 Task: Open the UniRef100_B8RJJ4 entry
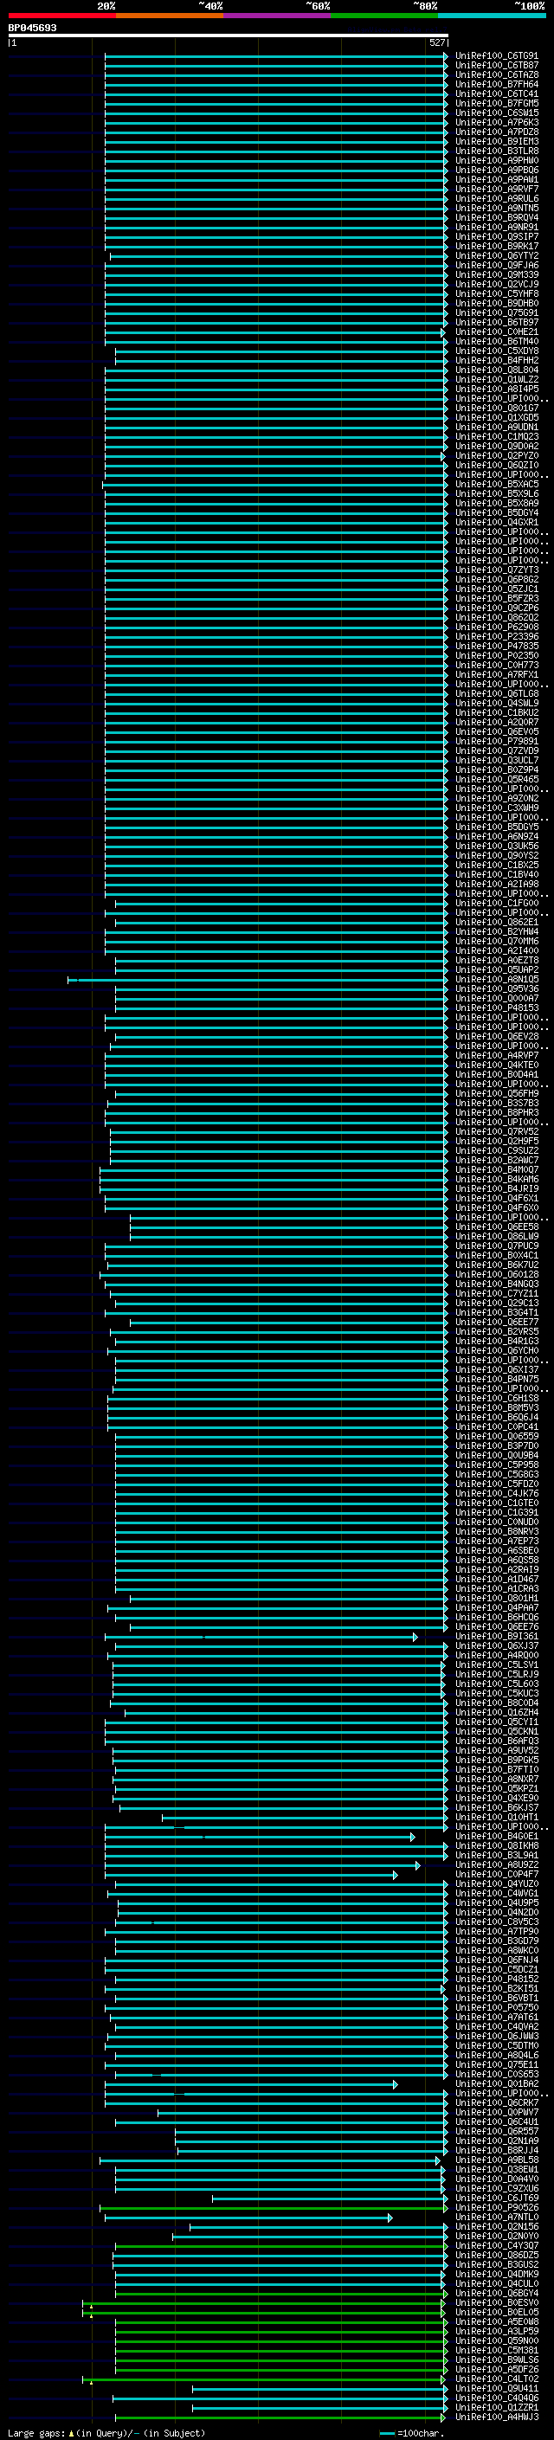click(x=496, y=2150)
